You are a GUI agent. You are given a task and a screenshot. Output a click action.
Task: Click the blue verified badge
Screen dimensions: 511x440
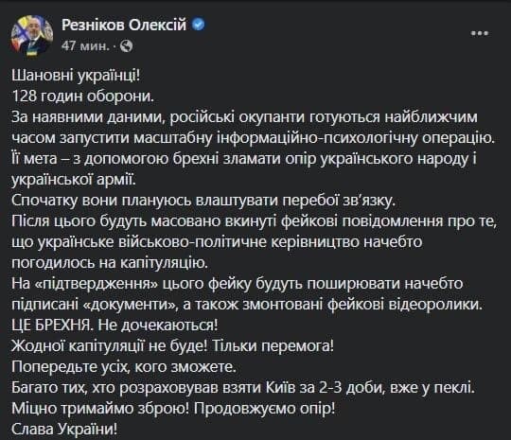click(x=198, y=25)
